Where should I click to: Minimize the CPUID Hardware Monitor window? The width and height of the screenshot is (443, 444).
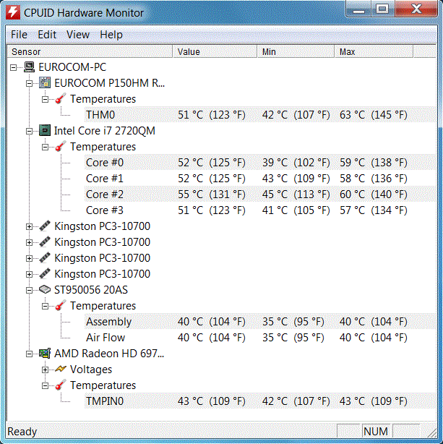(358, 9)
